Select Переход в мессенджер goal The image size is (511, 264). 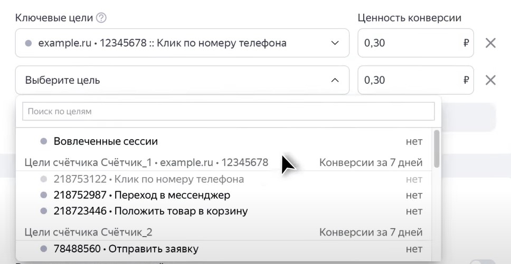click(x=141, y=195)
